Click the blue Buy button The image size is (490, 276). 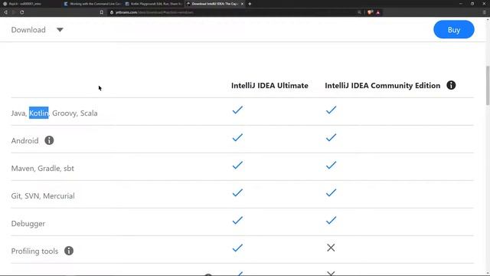[x=454, y=30]
